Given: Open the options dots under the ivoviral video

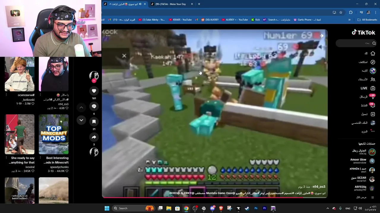Looking at the screenshot, I should point(6,158).
